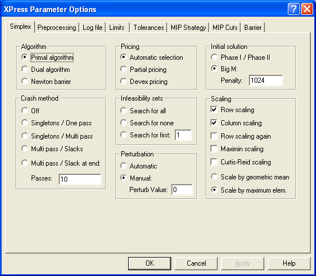316x276 pixels.
Task: Switch to the Simplex tab
Action: pyautogui.click(x=20, y=26)
